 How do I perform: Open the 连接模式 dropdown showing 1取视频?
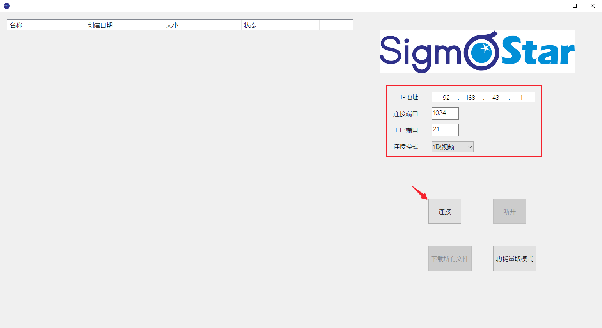[452, 147]
